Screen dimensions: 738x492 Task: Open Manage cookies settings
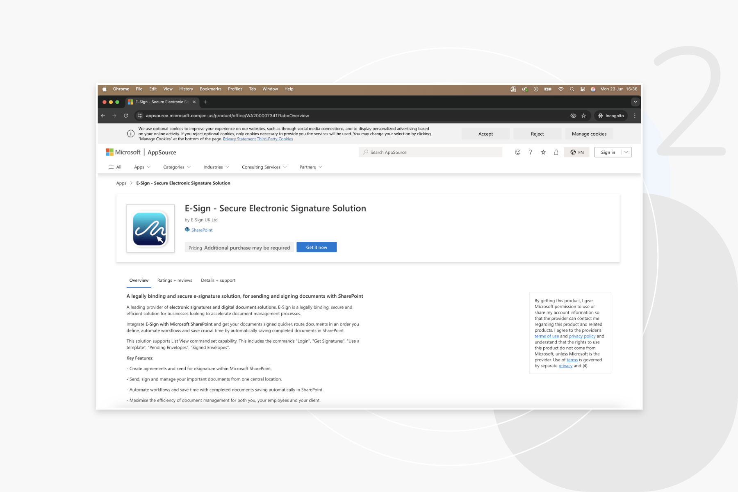point(589,134)
